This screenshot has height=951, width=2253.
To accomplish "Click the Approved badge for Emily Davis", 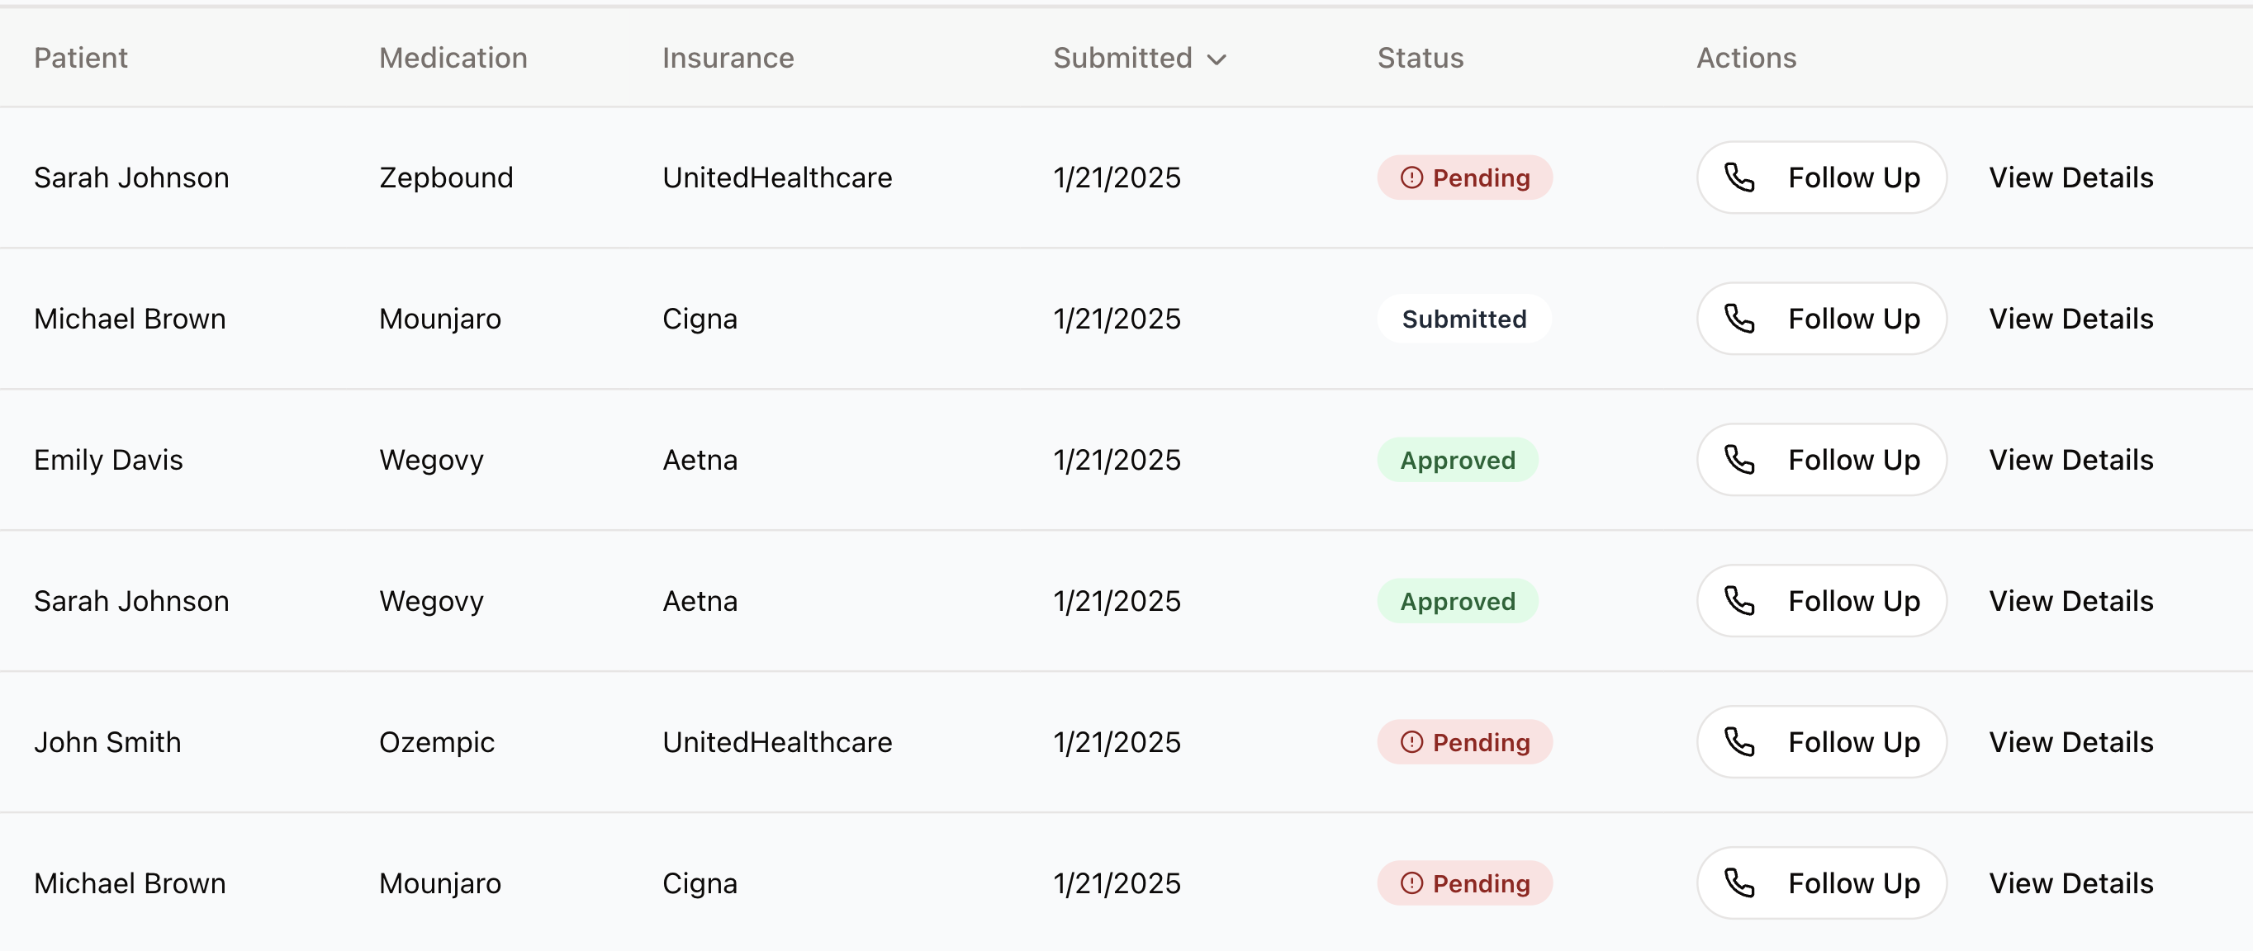I will pos(1457,460).
